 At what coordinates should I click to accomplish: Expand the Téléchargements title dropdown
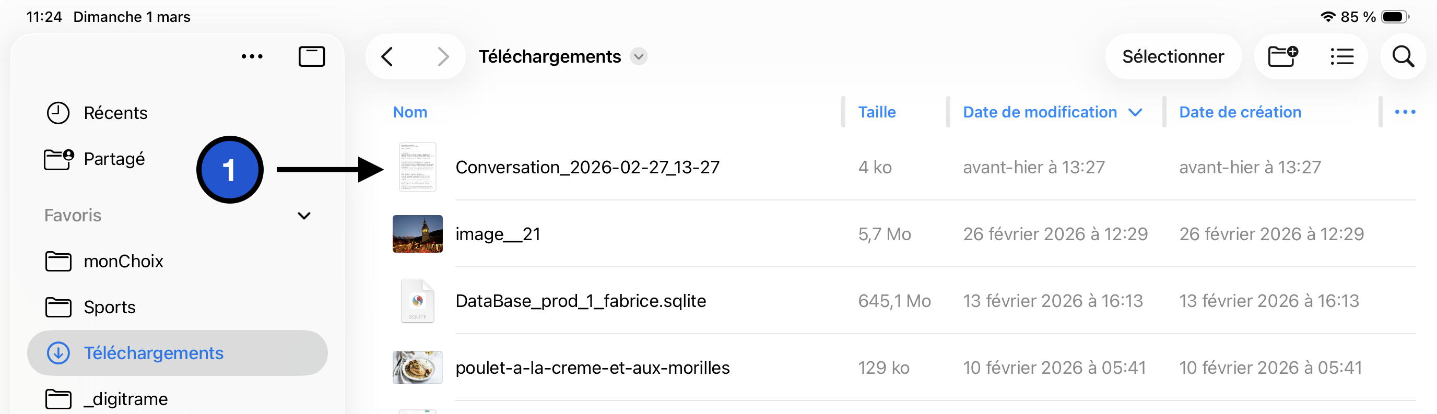(639, 56)
